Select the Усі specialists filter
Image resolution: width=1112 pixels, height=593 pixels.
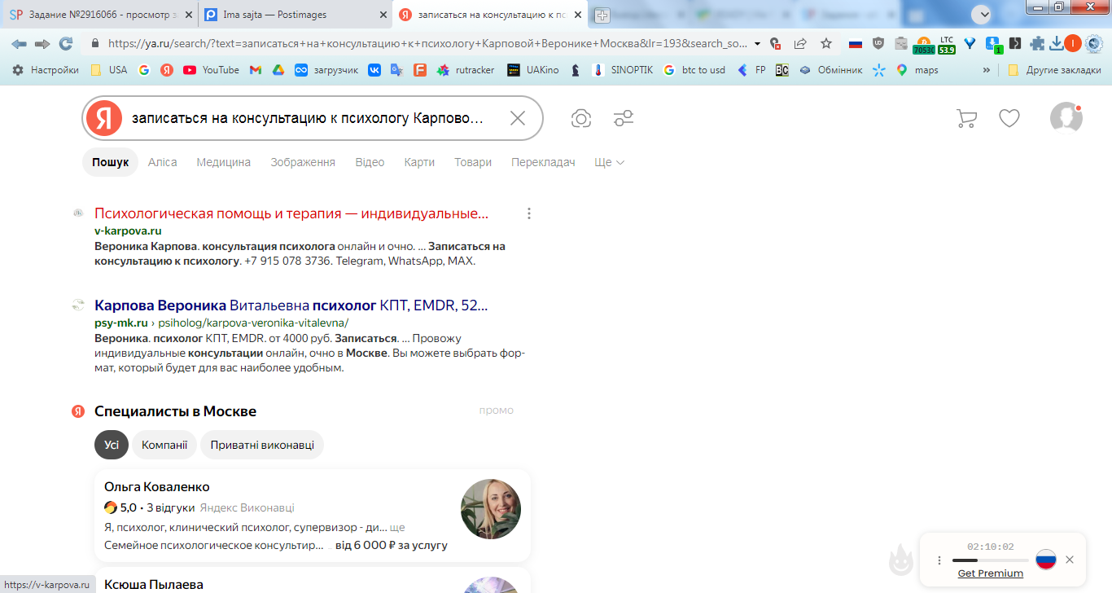(x=112, y=445)
